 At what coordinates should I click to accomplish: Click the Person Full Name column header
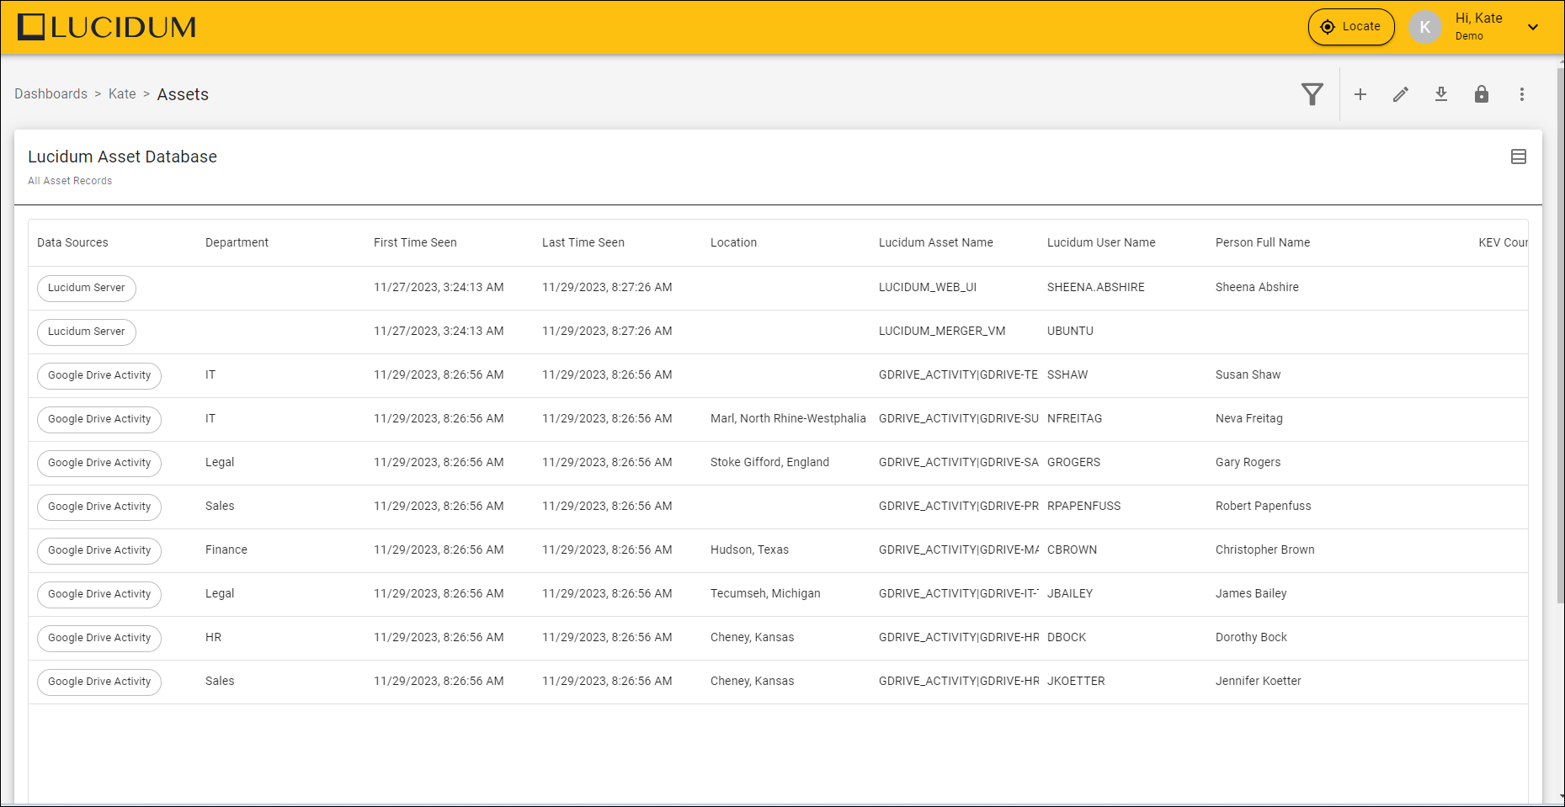click(x=1263, y=242)
